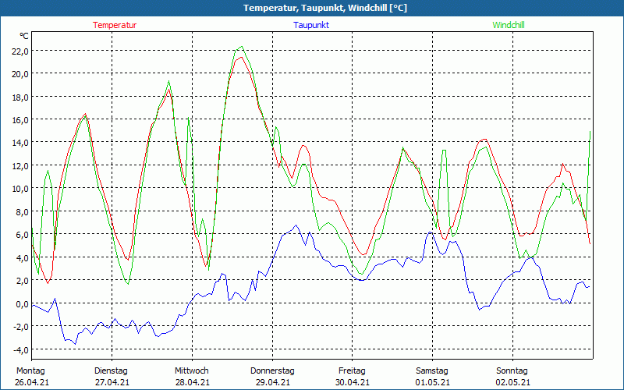Select the red Temperatur legend label
The width and height of the screenshot is (624, 390).
[115, 25]
